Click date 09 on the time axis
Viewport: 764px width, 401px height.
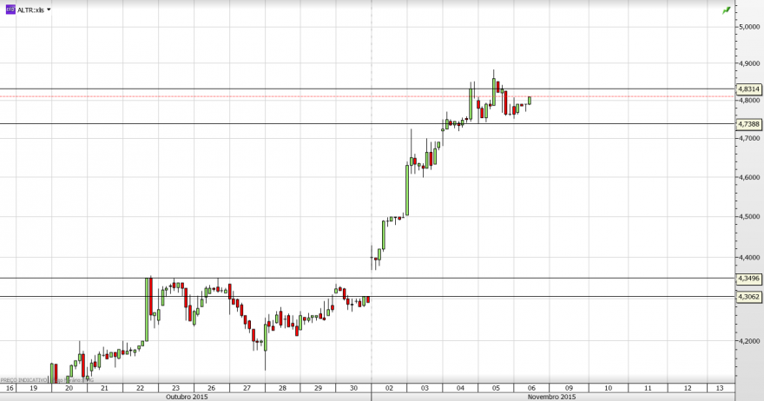570,388
